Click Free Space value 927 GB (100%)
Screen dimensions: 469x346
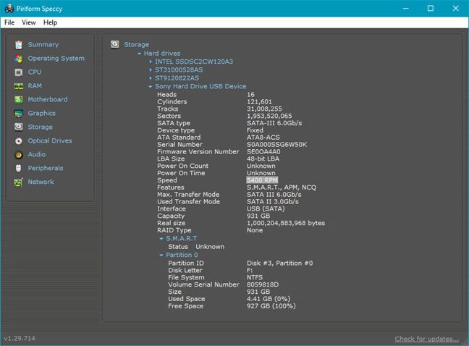point(271,306)
